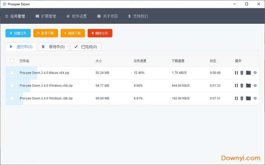Delete the Windows.x64.zip task via its trash icon
Viewport: 265px width, 165px height.
point(242,85)
